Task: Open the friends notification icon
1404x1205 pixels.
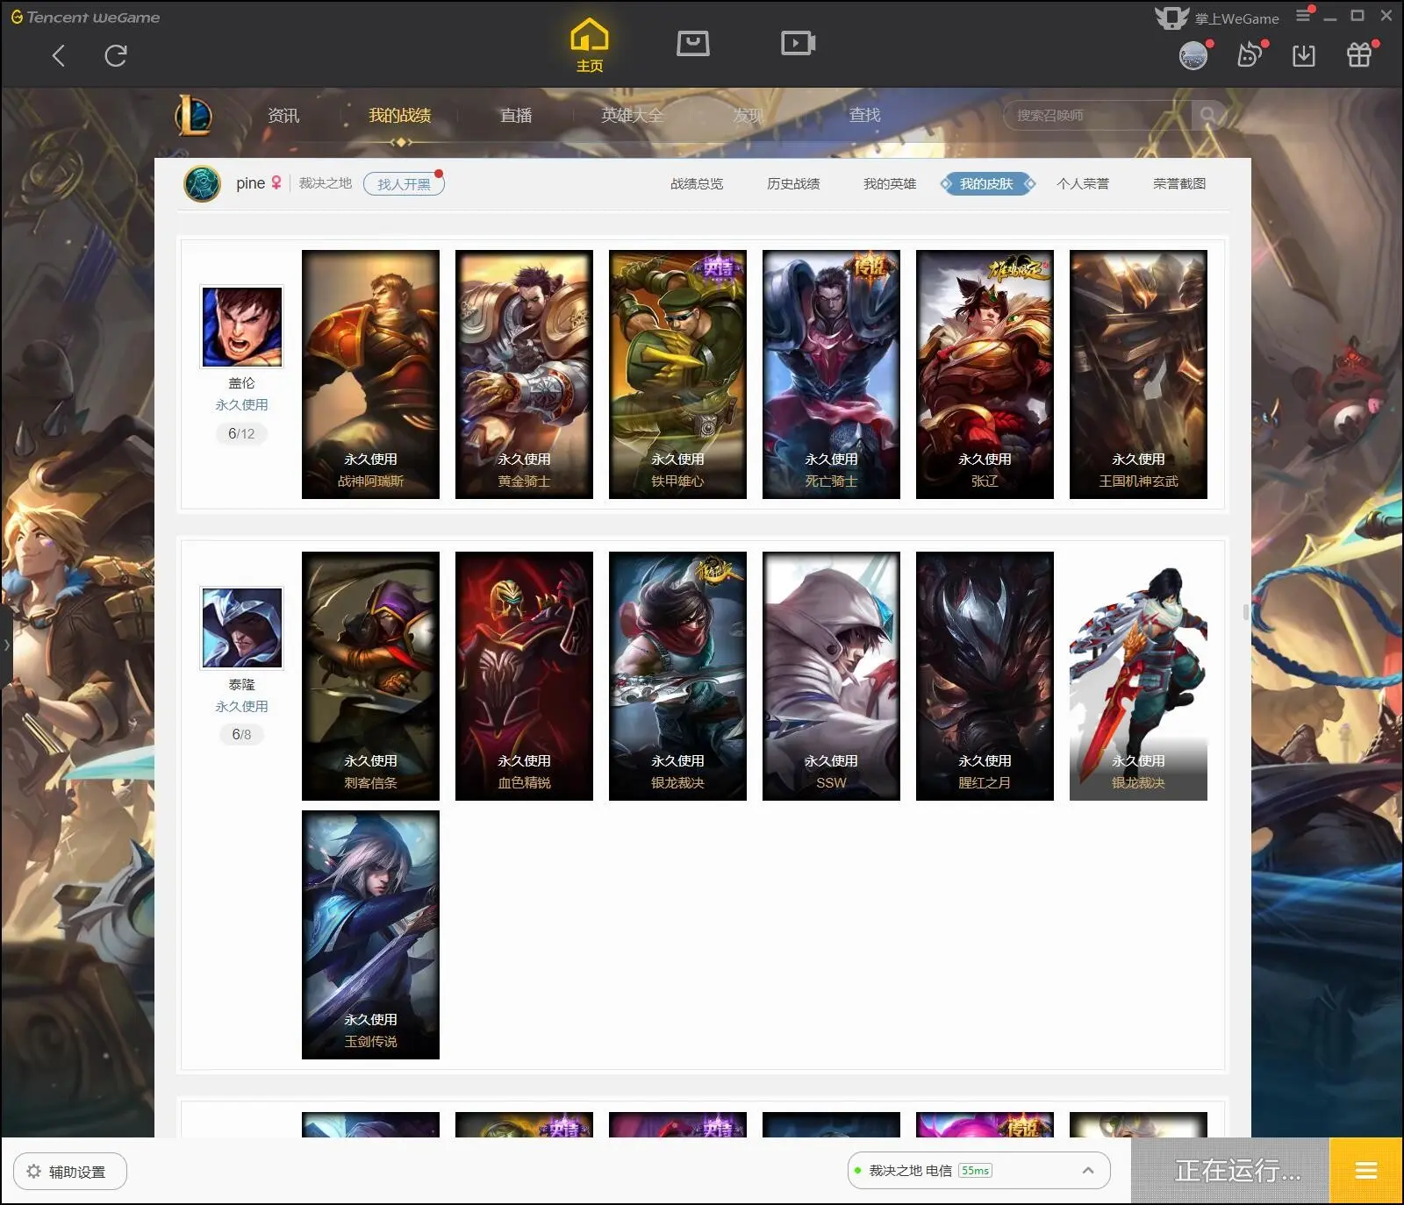Action: [x=1250, y=55]
